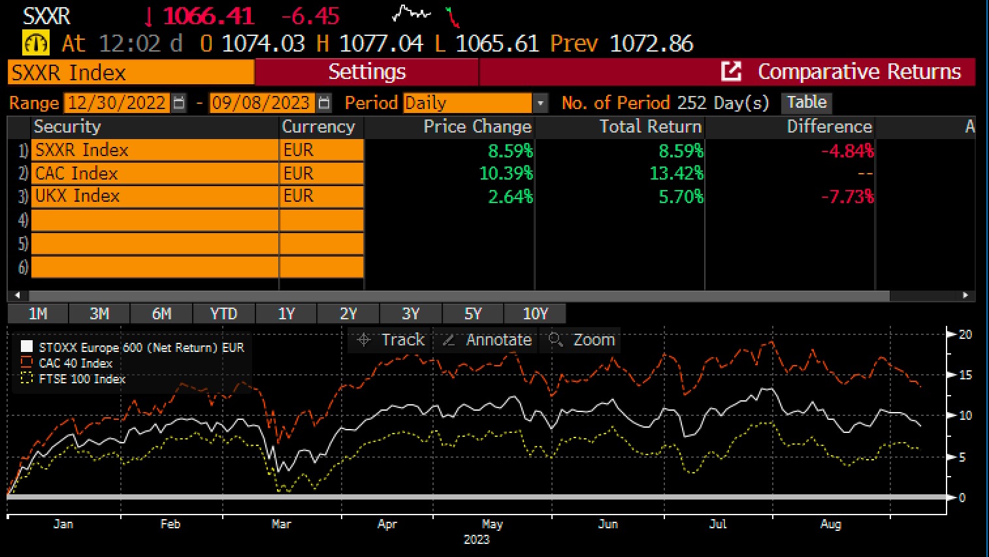This screenshot has height=557, width=989.
Task: Click the STOXX Europe 600 legend label
Action: pos(141,347)
